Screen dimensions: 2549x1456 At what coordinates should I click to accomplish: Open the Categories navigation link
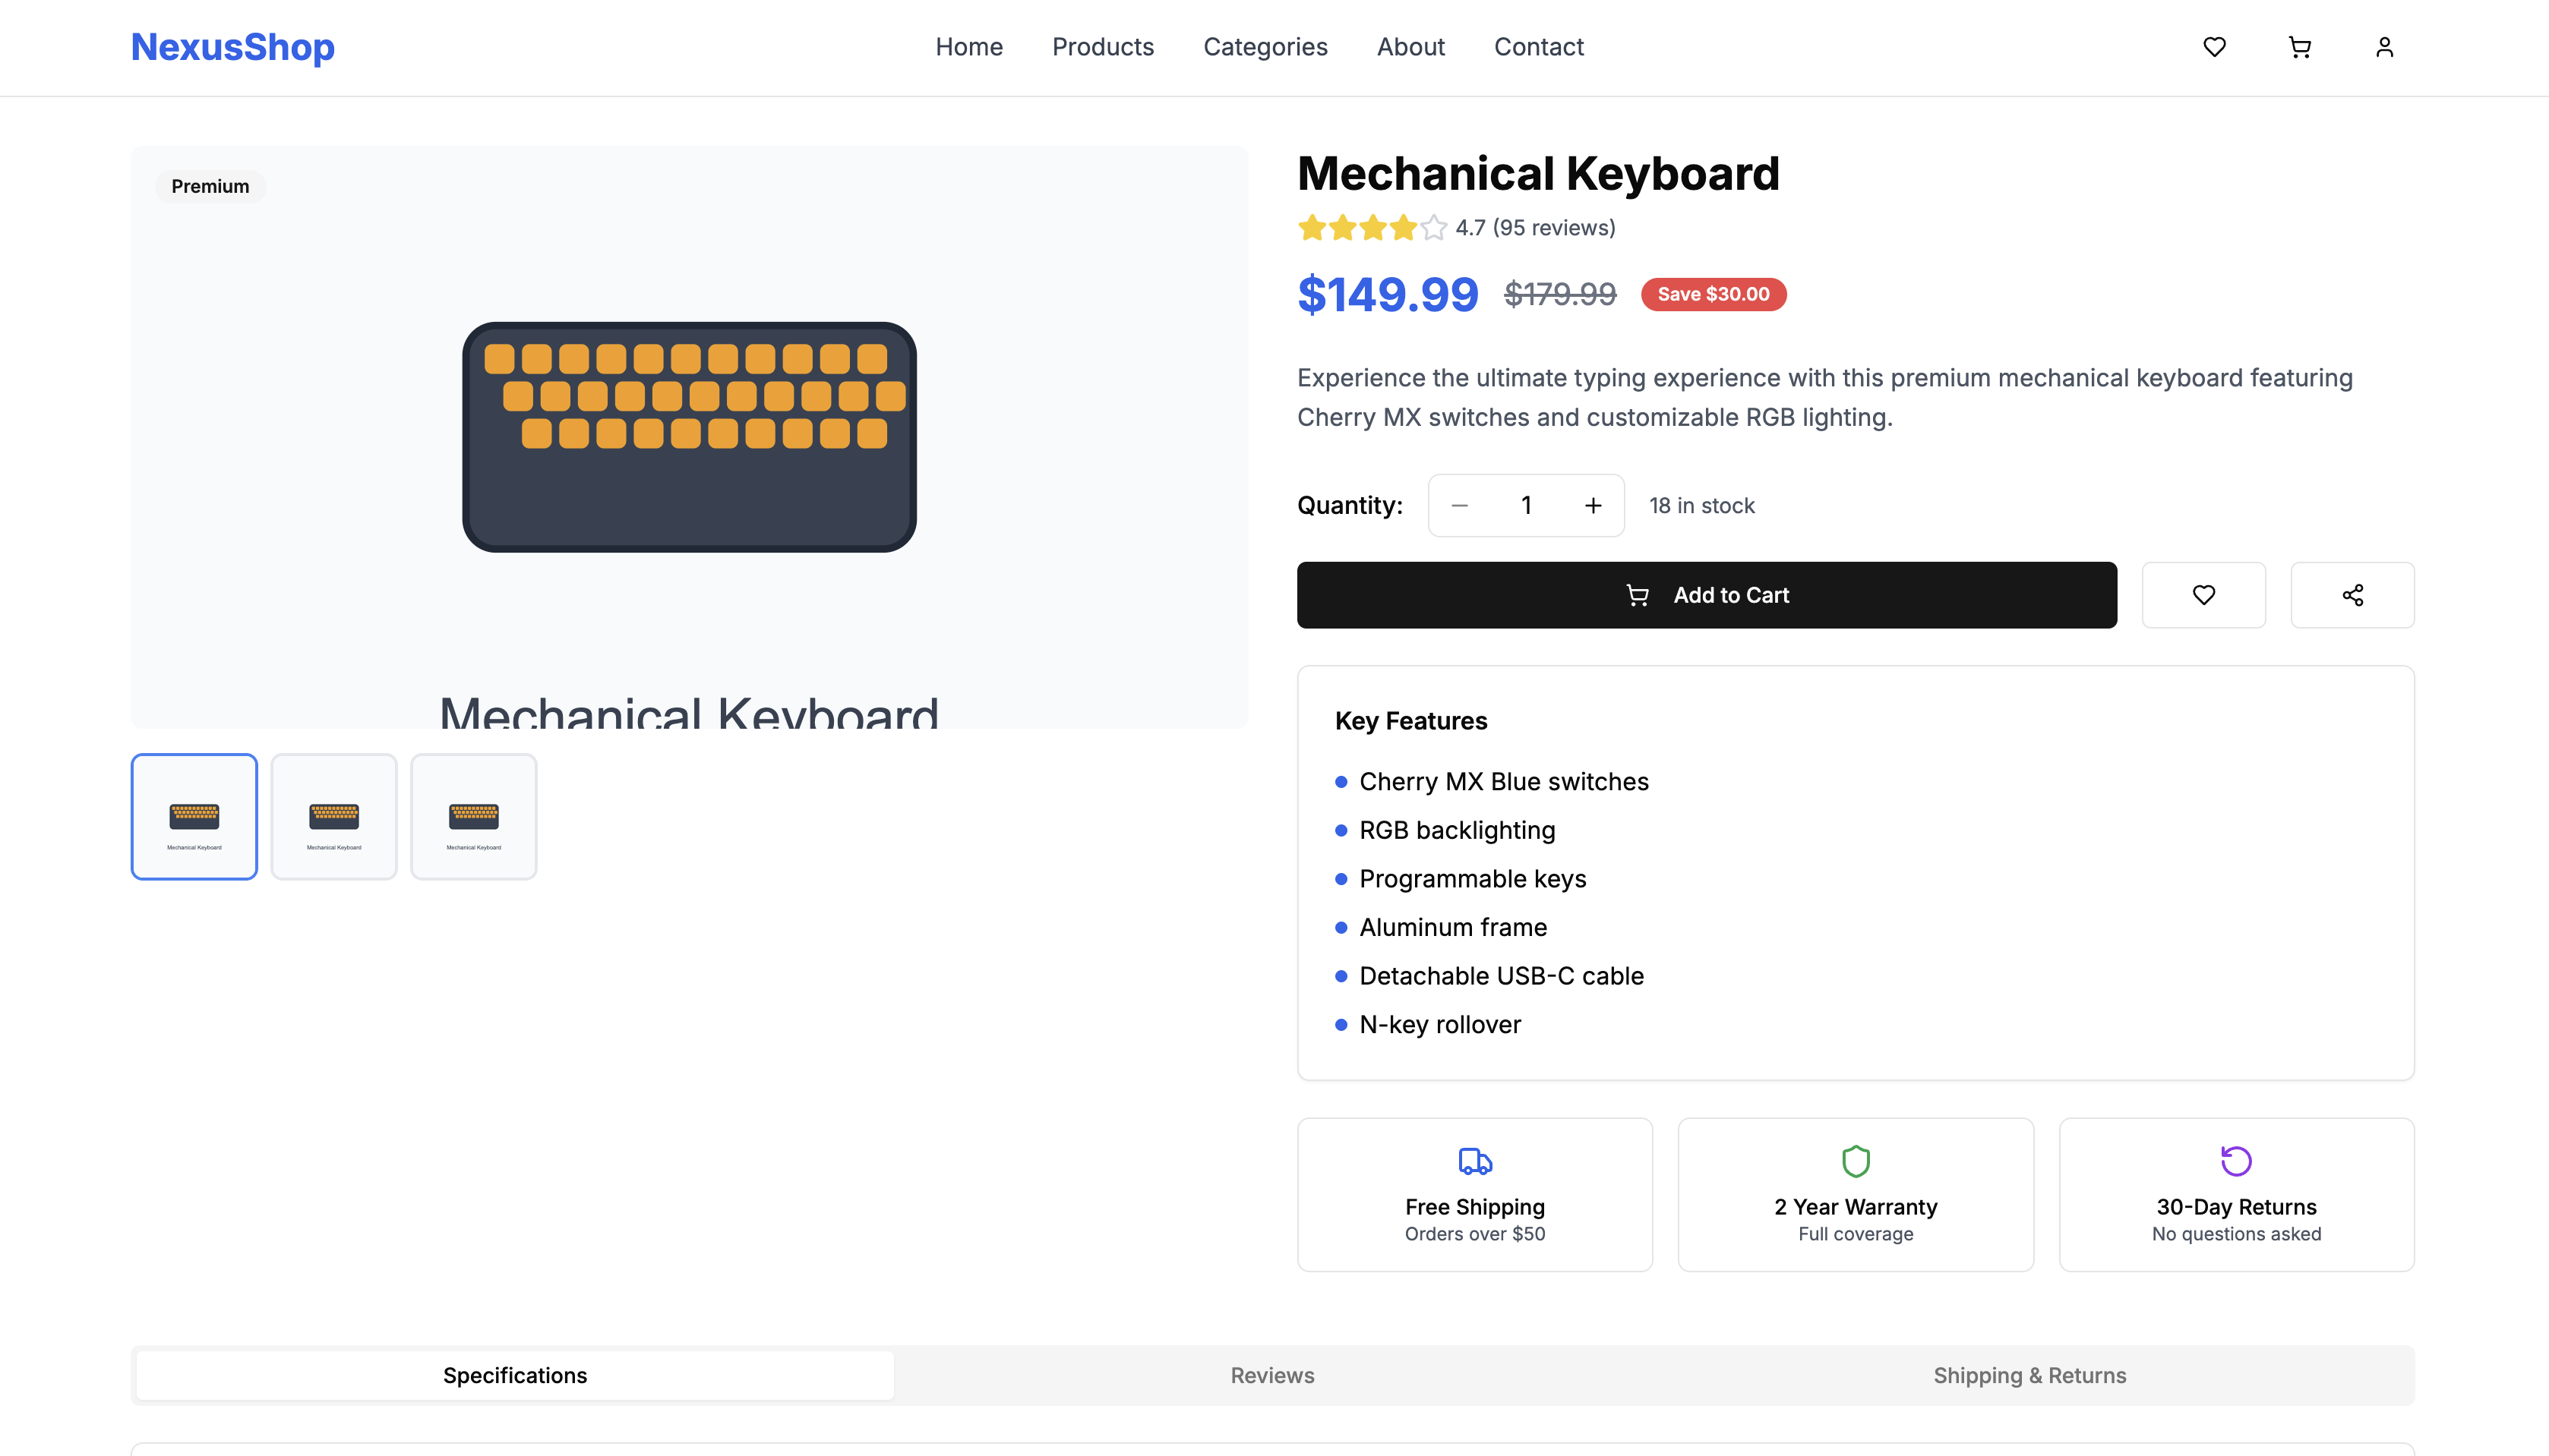tap(1265, 47)
